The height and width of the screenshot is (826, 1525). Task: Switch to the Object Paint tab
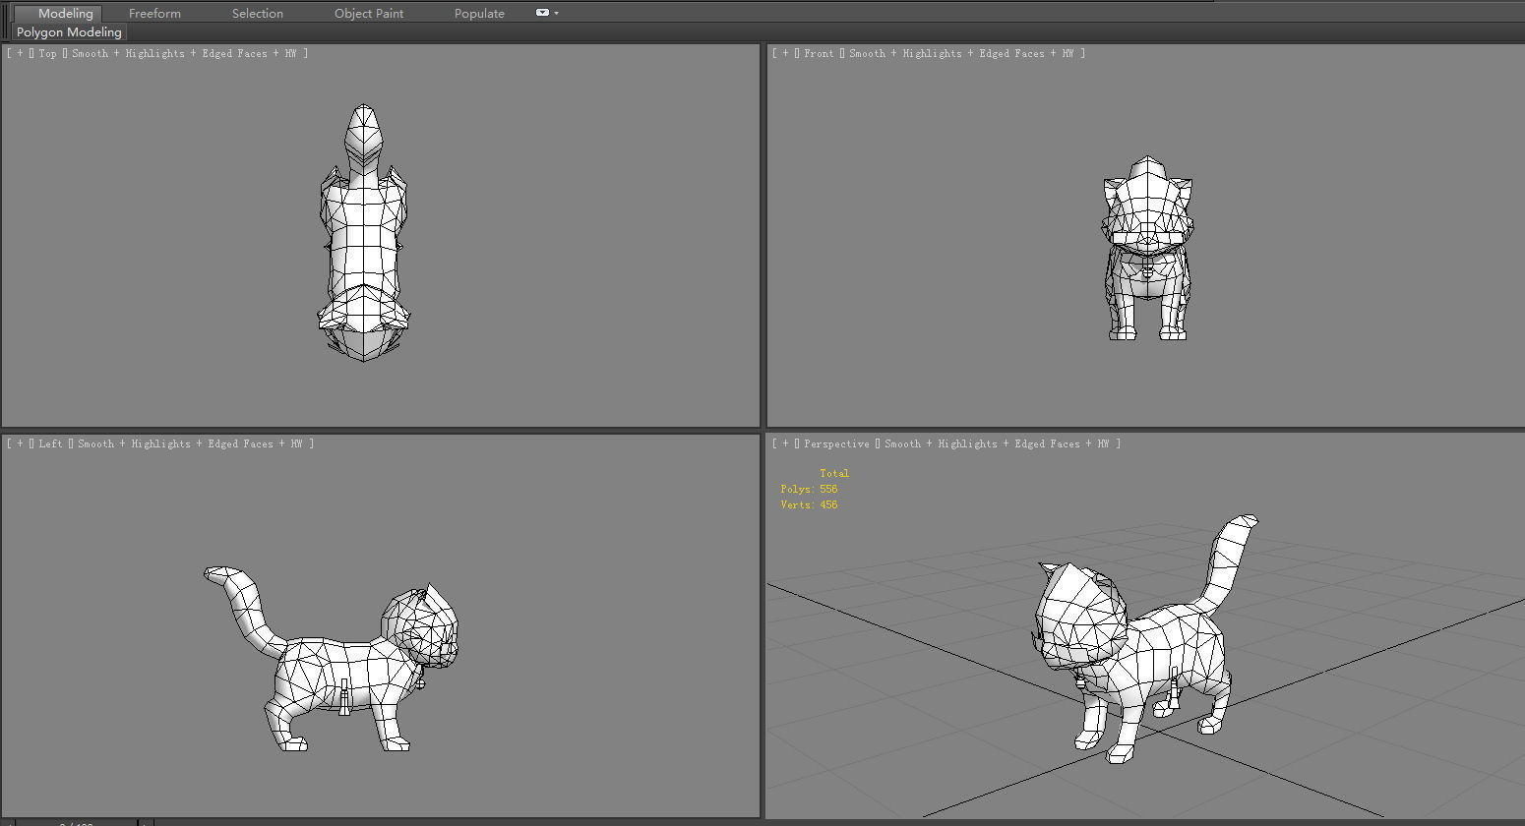[369, 13]
